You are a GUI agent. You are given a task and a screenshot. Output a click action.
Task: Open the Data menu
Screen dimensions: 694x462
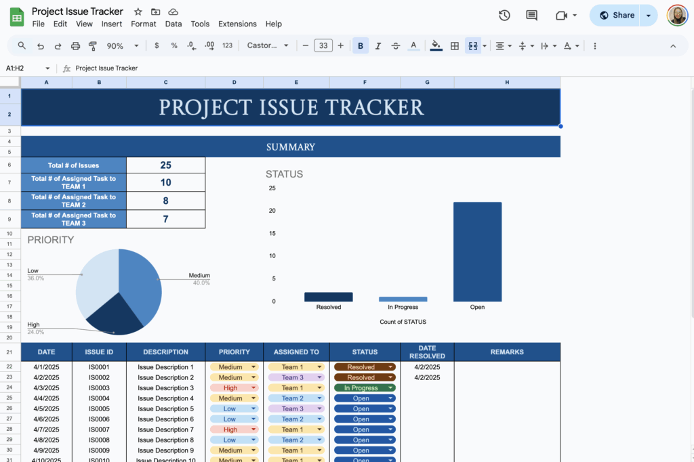tap(173, 23)
